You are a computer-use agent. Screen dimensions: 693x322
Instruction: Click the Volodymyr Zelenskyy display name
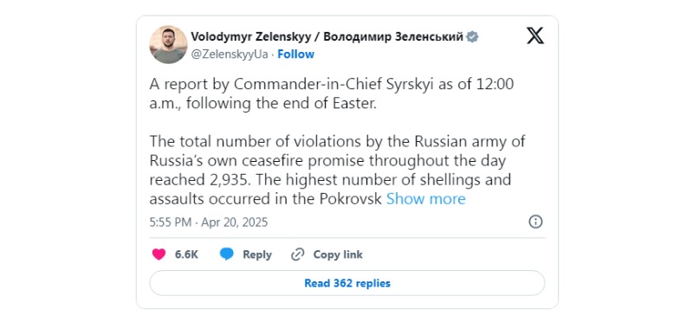pyautogui.click(x=250, y=37)
